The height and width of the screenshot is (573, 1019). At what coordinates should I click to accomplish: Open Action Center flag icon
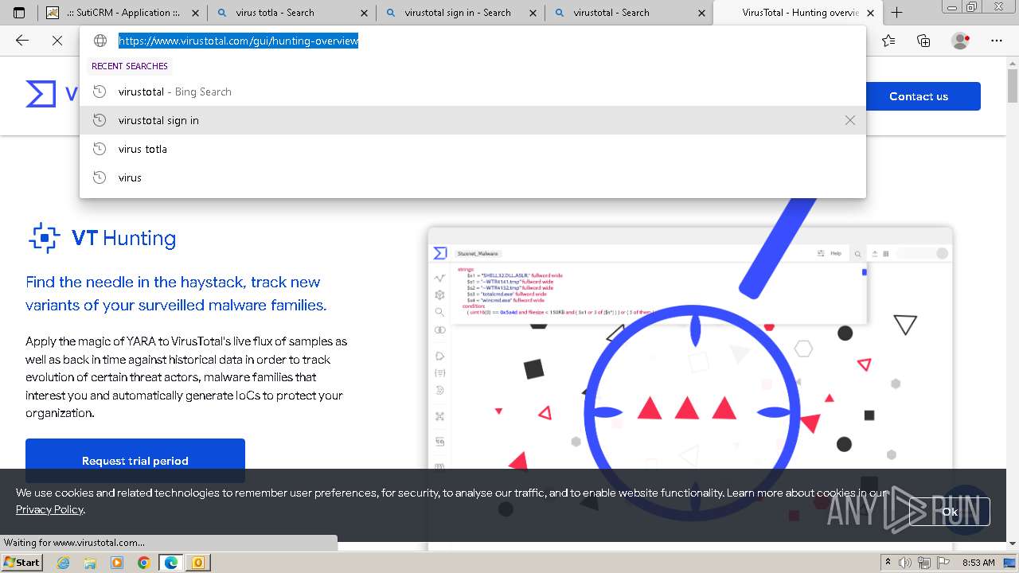click(x=943, y=563)
